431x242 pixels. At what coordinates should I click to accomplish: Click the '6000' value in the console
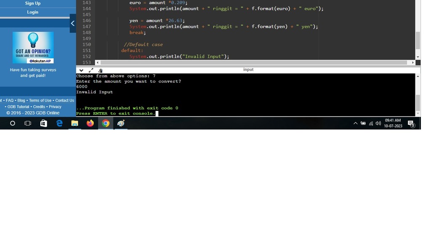coord(82,87)
